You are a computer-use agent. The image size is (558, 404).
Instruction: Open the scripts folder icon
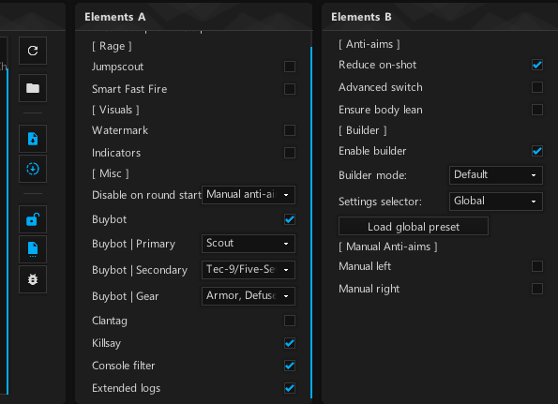click(33, 88)
